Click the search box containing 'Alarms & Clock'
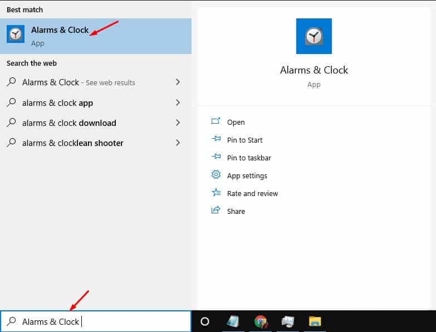 (x=96, y=321)
